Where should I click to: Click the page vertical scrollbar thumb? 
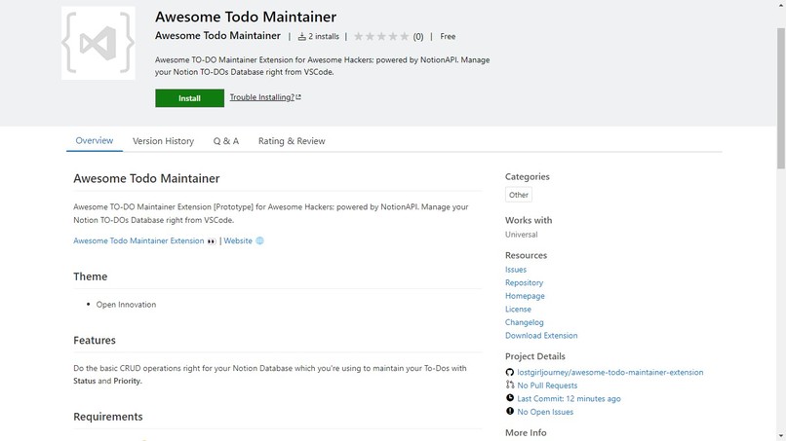point(781,97)
